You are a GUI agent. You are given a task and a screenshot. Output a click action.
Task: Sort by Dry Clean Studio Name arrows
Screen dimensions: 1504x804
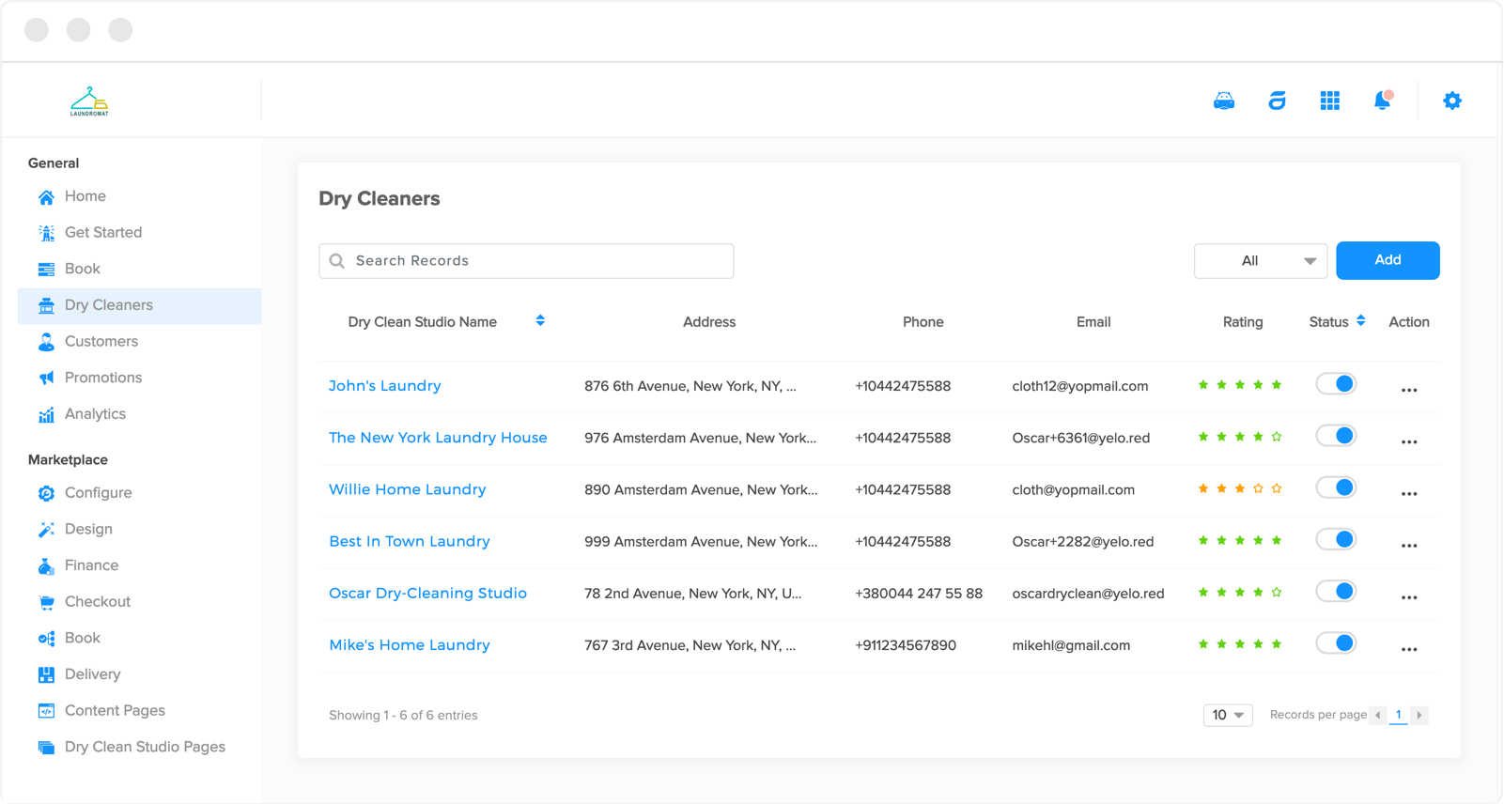(x=540, y=321)
